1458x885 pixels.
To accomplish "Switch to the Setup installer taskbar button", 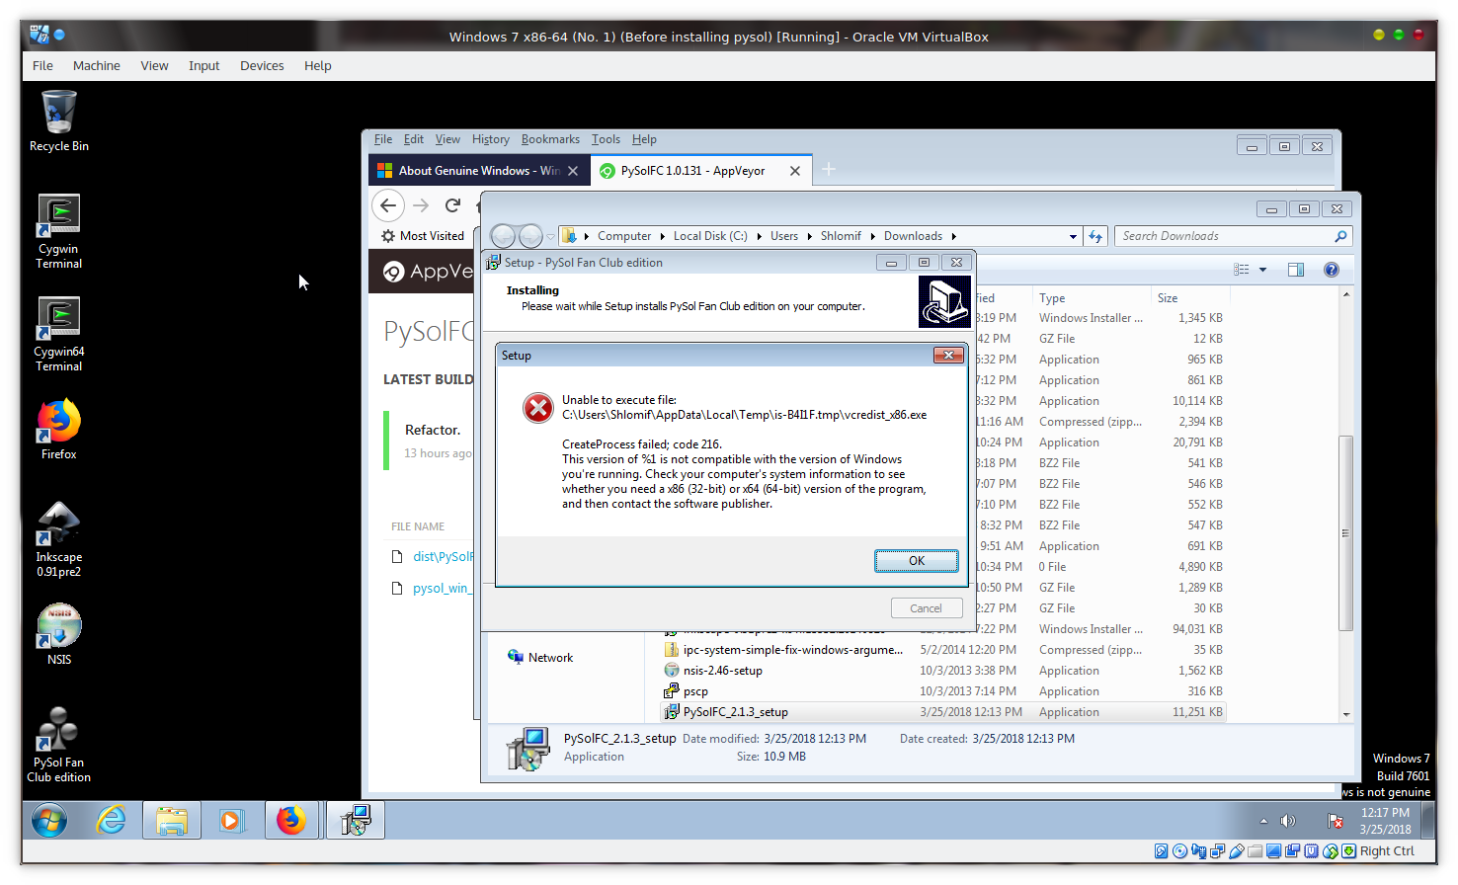I will [355, 820].
